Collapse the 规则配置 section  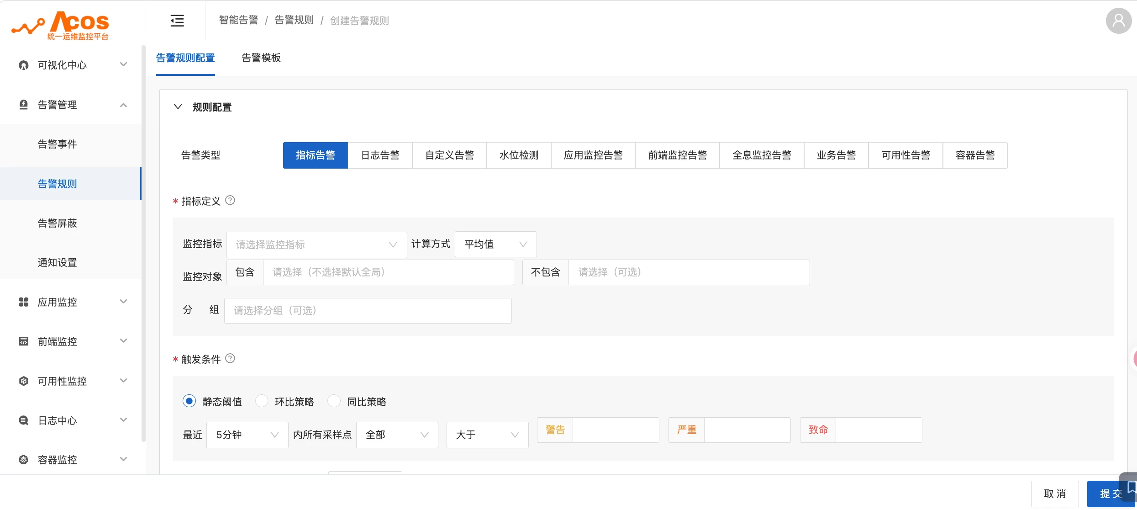tap(178, 106)
